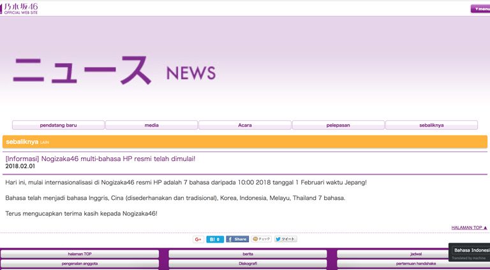490x270 pixels.
Task: Select the sebaliknya news tab
Action: [x=431, y=125]
